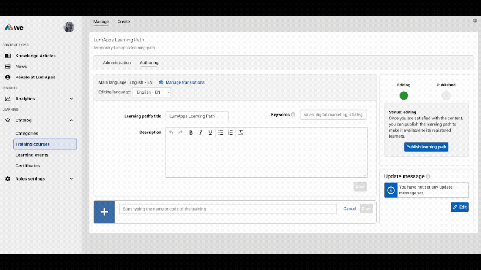Click the green Editing status indicator
This screenshot has height=270, width=481.
pos(404,95)
